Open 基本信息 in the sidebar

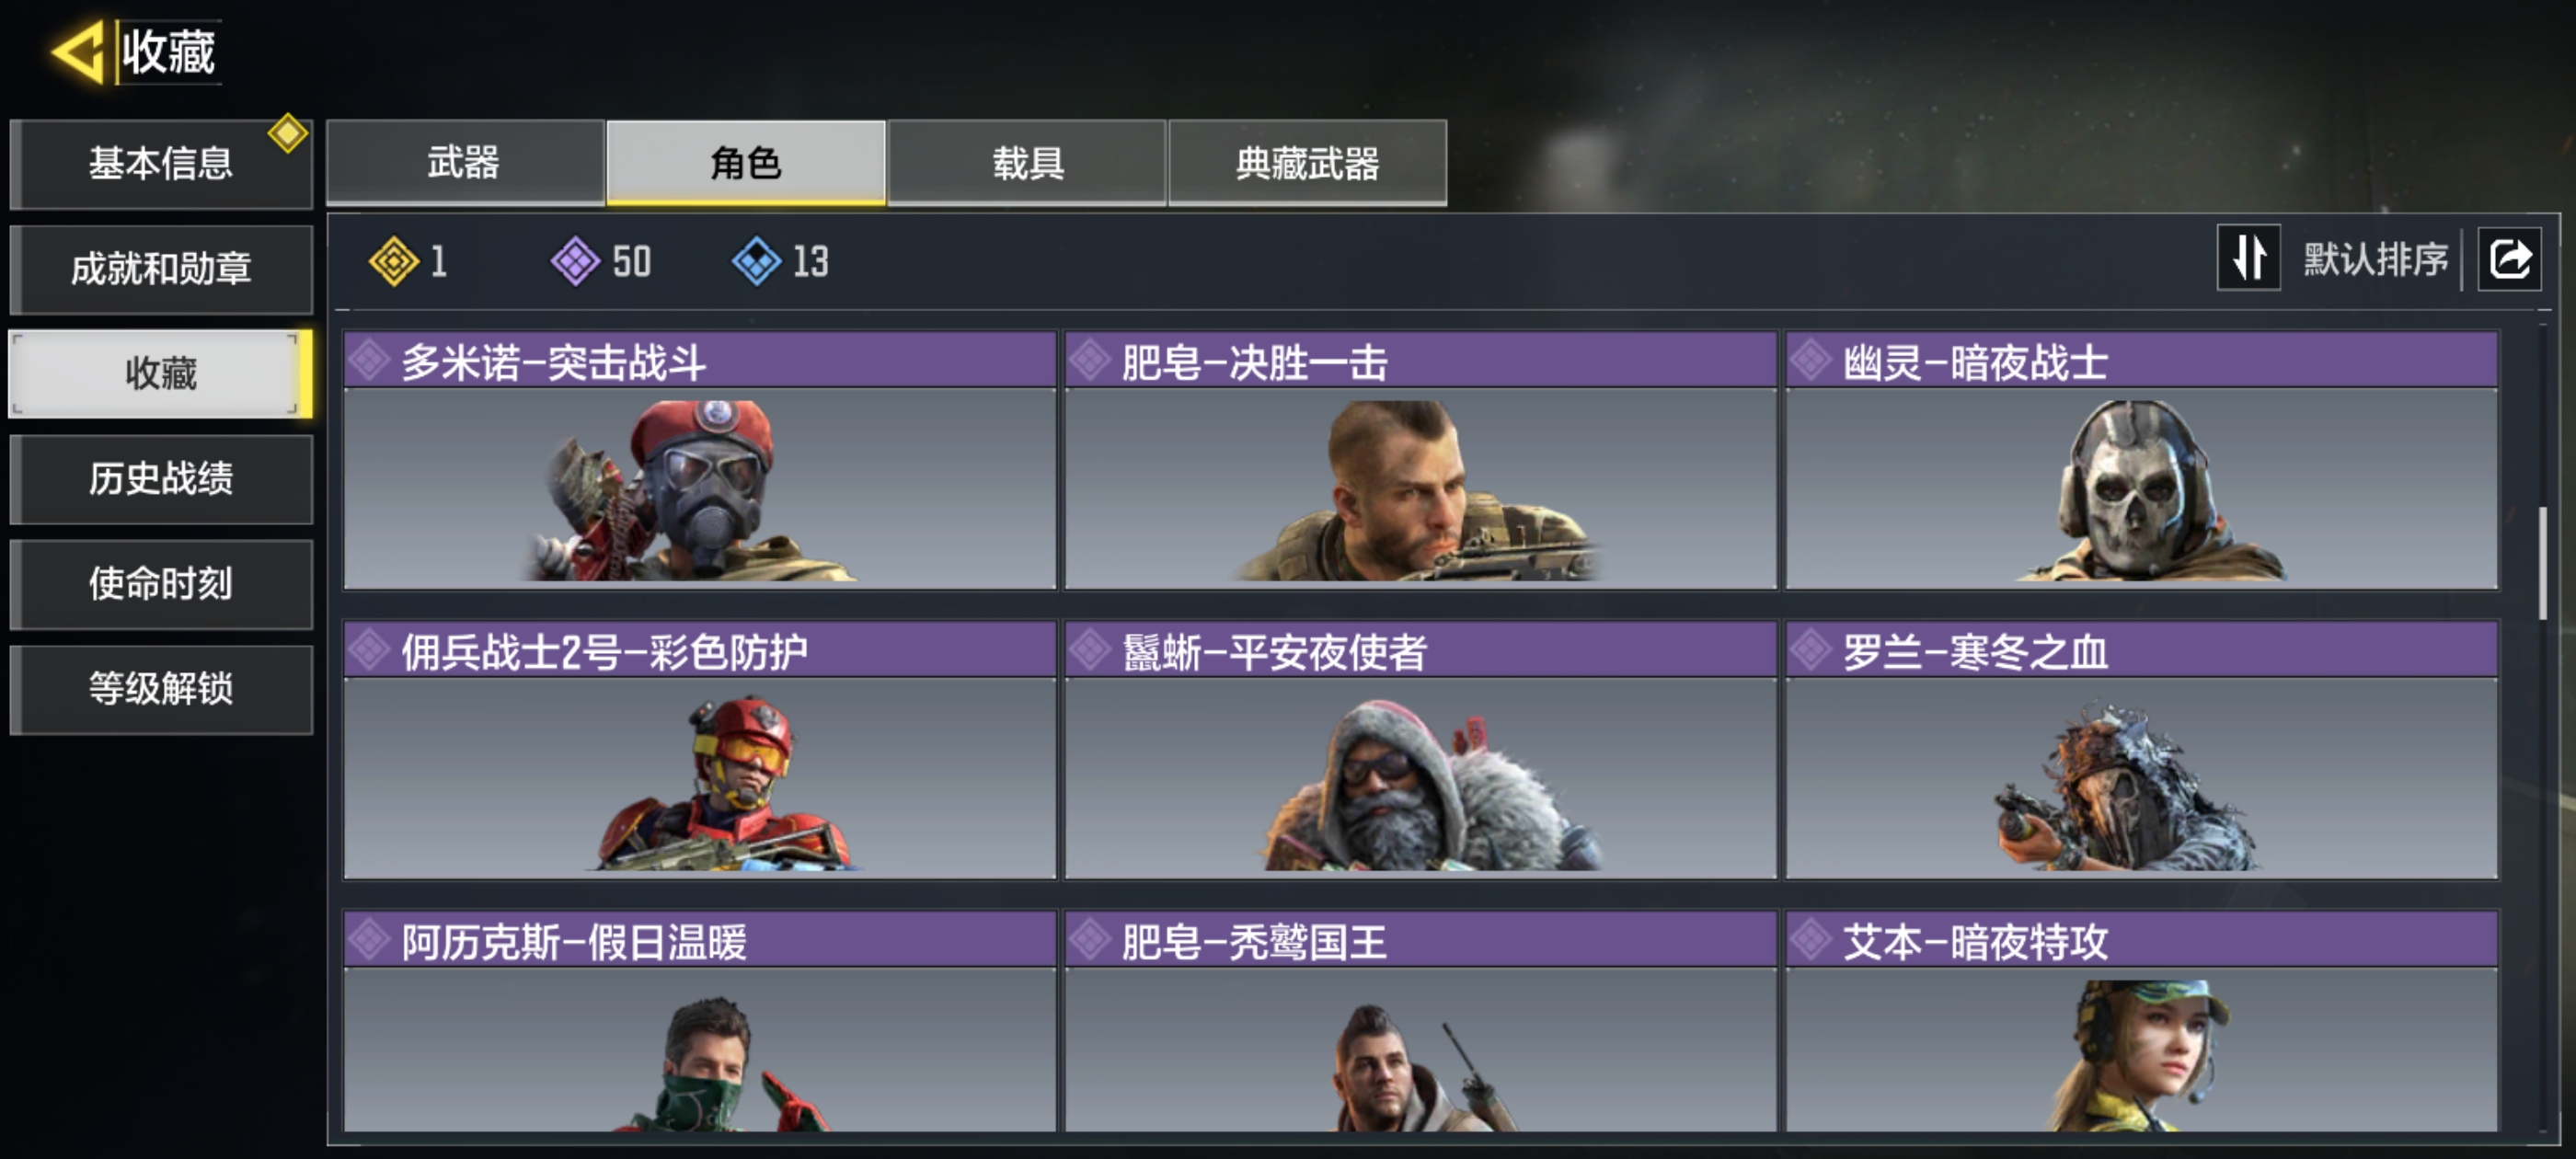161,164
